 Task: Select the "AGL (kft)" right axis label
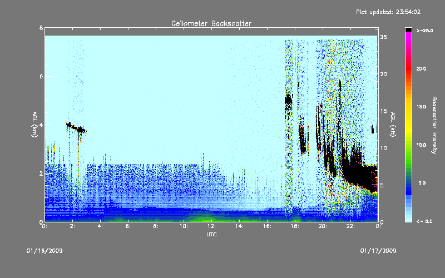point(393,125)
